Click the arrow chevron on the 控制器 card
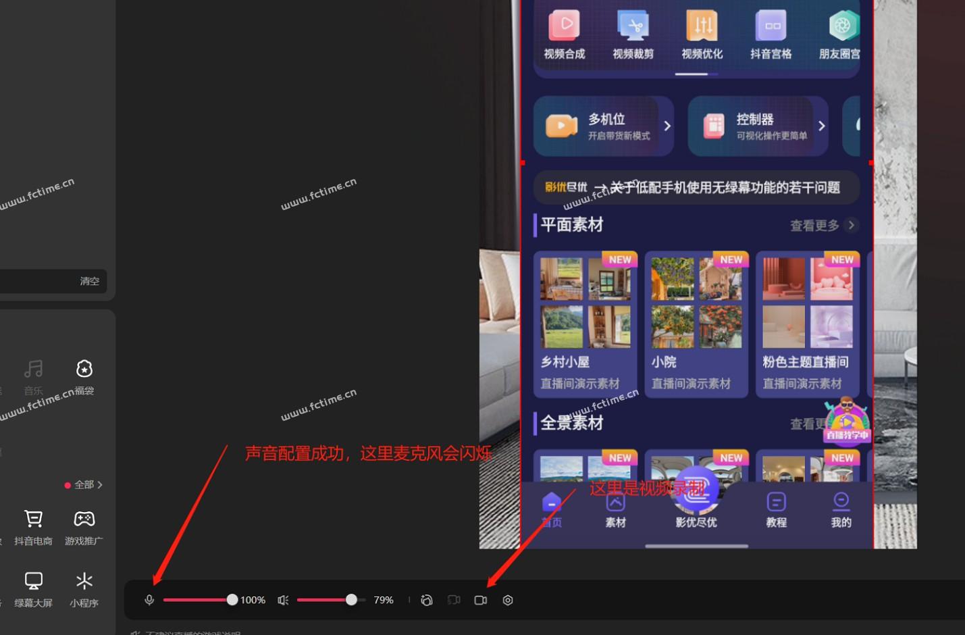The height and width of the screenshot is (635, 965). point(821,126)
